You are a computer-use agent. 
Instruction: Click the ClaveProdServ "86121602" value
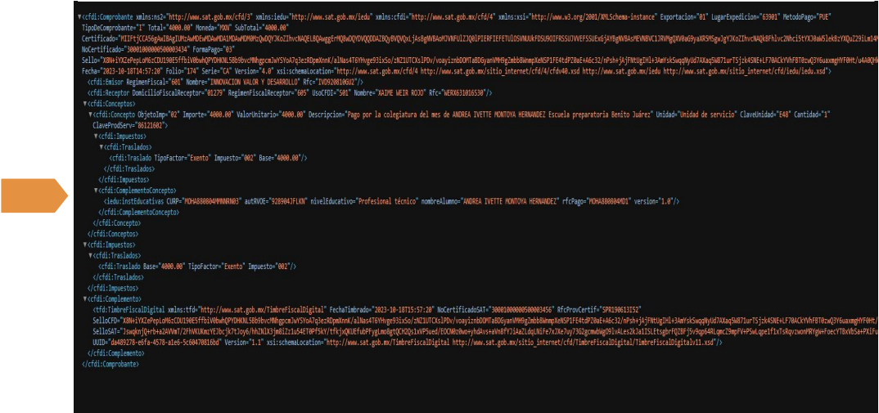coord(152,126)
